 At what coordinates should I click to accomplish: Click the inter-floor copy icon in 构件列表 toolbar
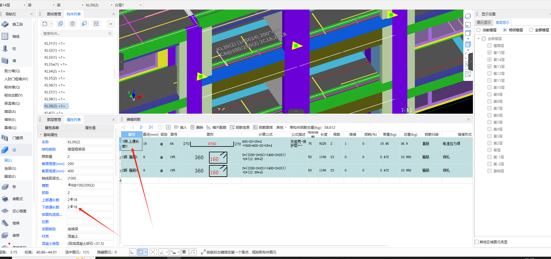84,24
